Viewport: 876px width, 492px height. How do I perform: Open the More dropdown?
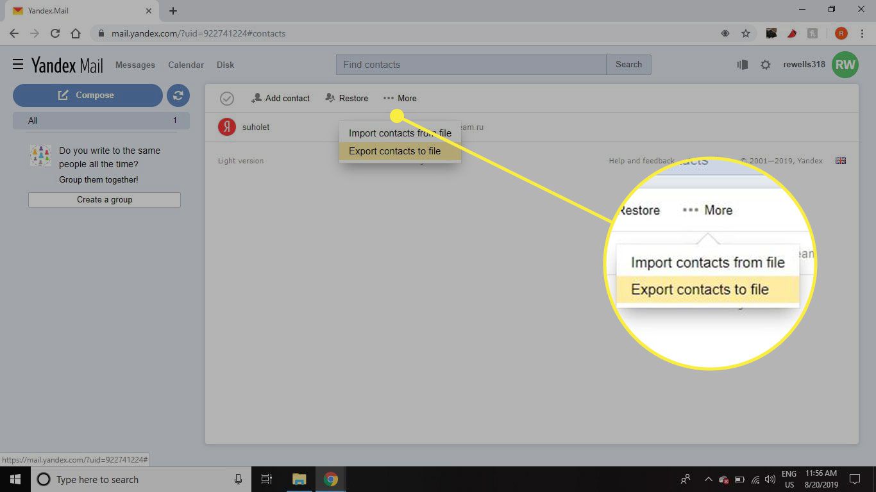pos(400,98)
